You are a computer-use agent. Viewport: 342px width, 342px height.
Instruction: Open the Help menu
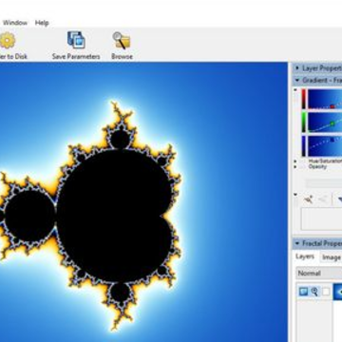(x=42, y=23)
